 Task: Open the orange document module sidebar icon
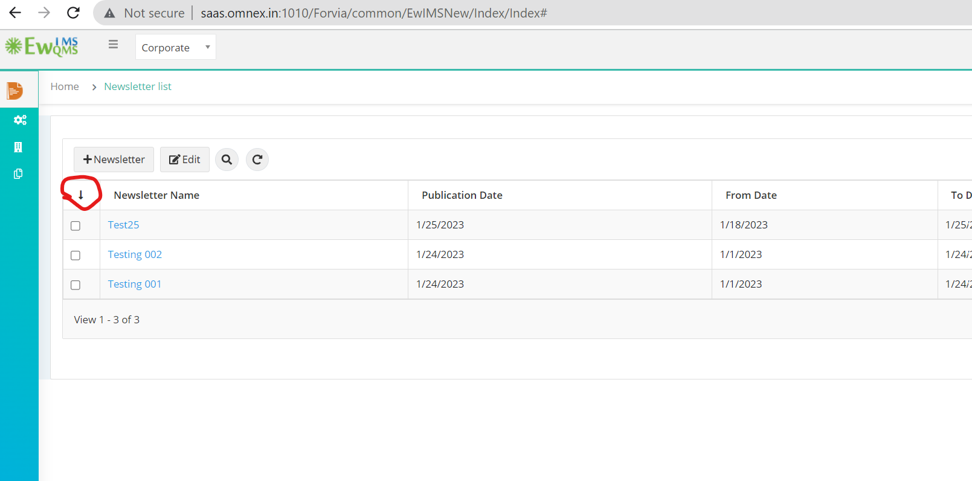pos(15,91)
